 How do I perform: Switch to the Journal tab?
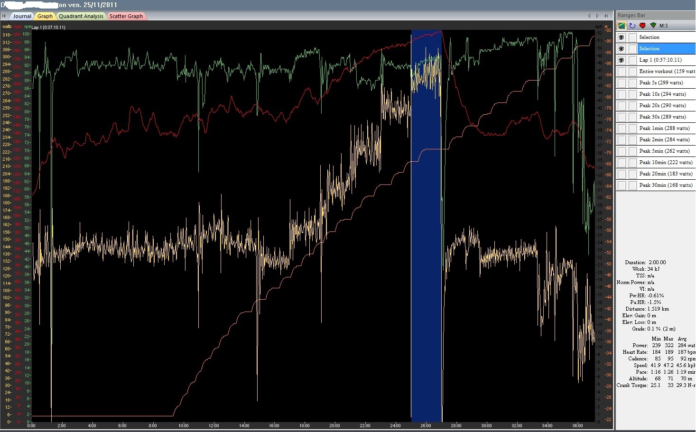(22, 16)
